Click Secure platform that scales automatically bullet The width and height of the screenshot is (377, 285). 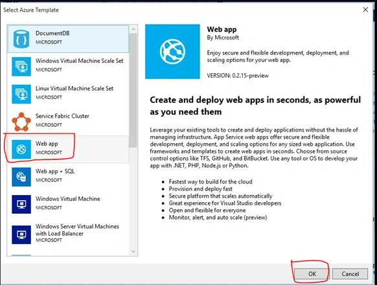tap(220, 196)
